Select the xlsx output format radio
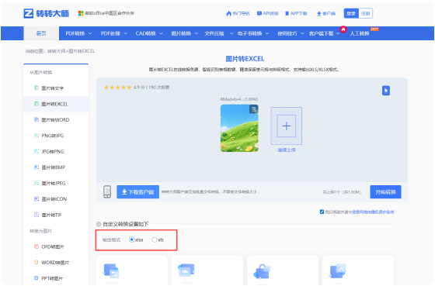This screenshot has height=286, width=435. (x=132, y=239)
